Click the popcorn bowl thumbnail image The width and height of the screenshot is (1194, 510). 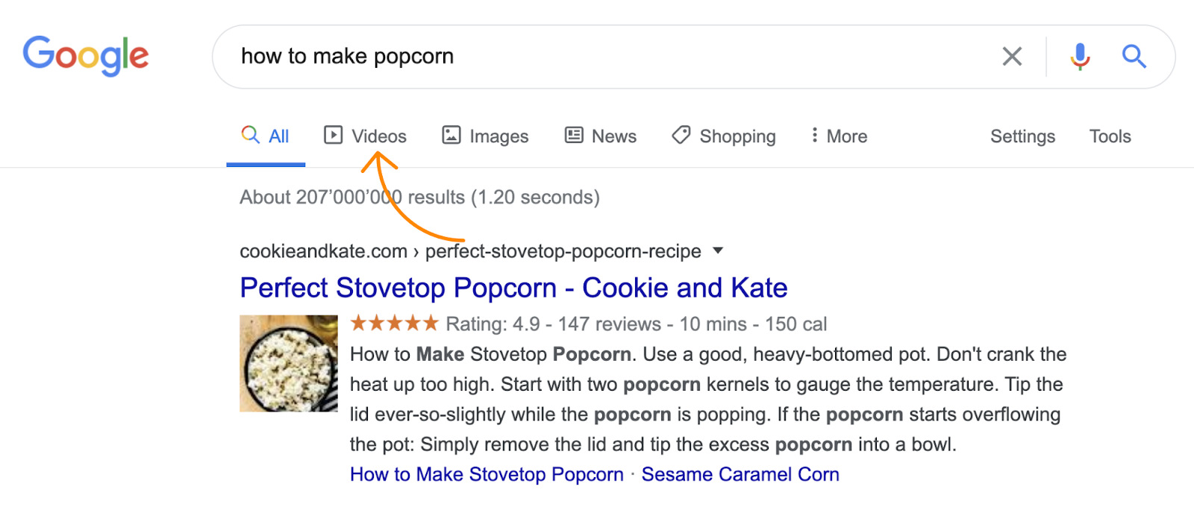288,363
